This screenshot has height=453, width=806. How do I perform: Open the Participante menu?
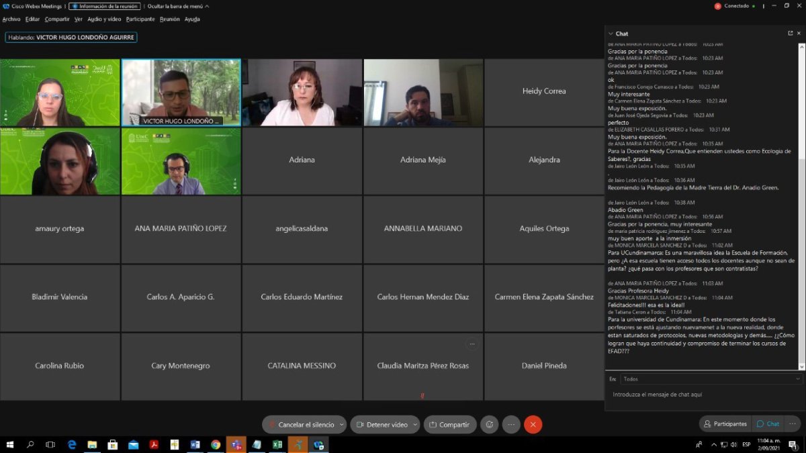click(140, 19)
